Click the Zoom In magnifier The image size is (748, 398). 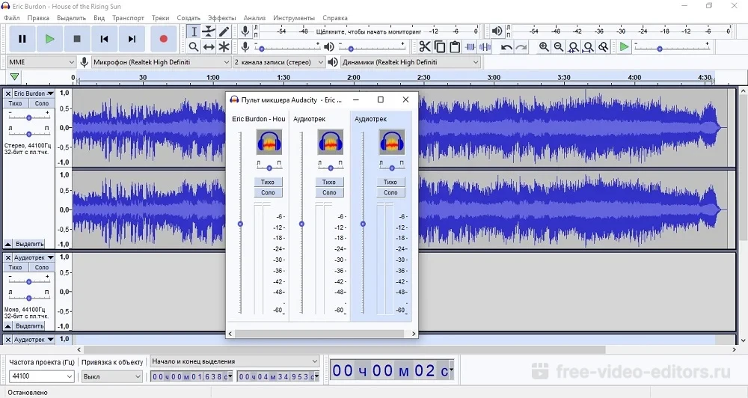coord(544,47)
